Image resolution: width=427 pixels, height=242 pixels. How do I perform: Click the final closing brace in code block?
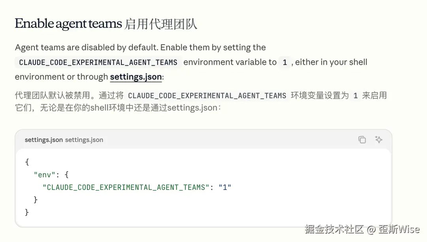[27, 212]
